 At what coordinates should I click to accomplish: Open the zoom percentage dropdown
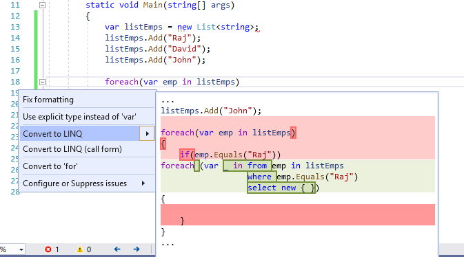point(21,249)
